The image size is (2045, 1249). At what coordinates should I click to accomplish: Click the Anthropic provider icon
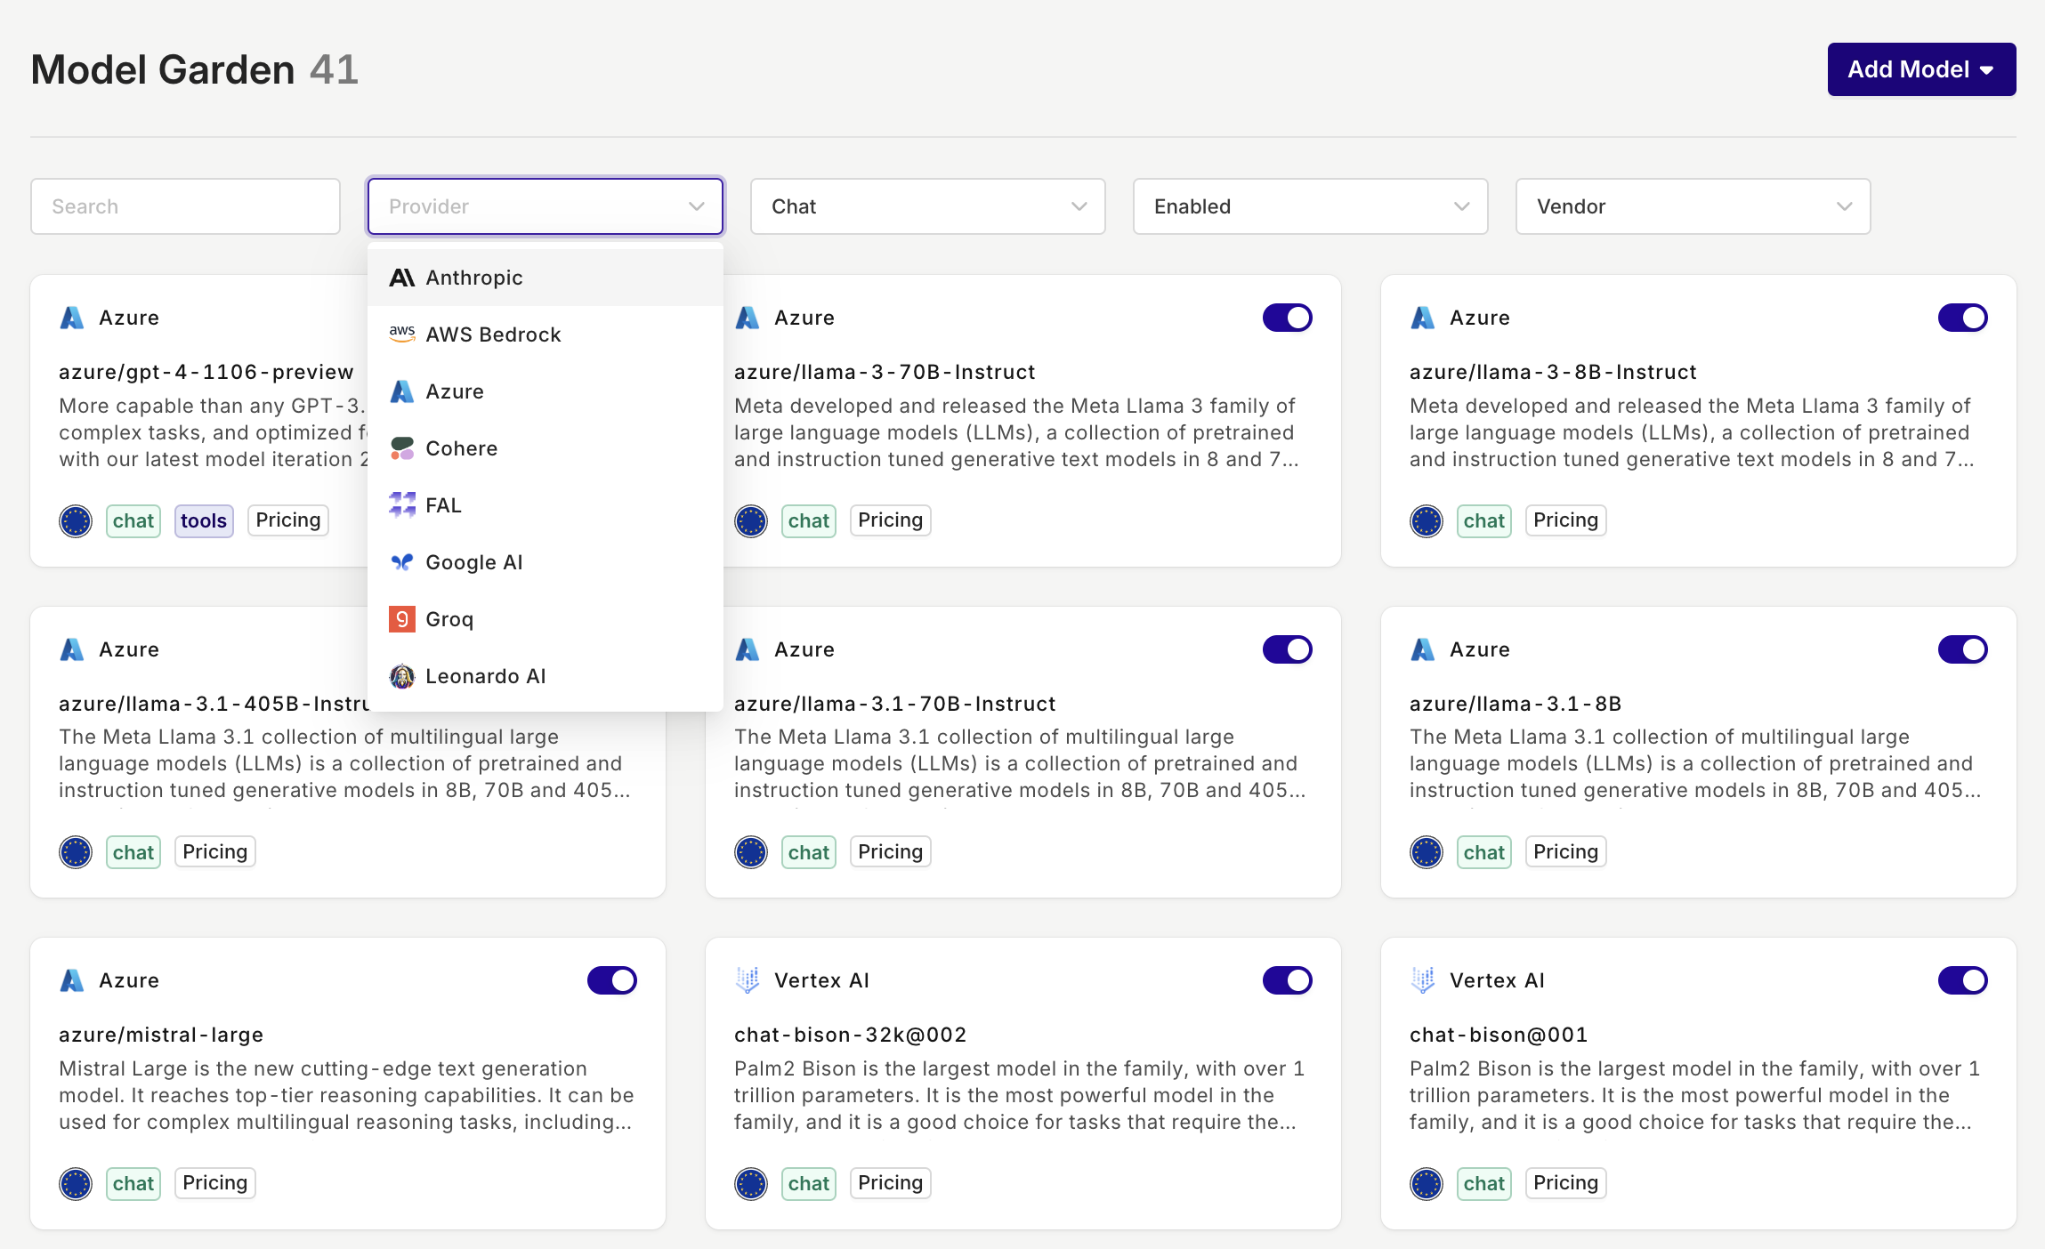401,276
